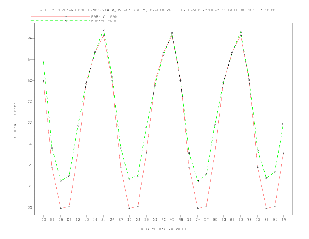Click x-axis tick label 57
The height and width of the screenshot is (239, 309).
(206, 219)
